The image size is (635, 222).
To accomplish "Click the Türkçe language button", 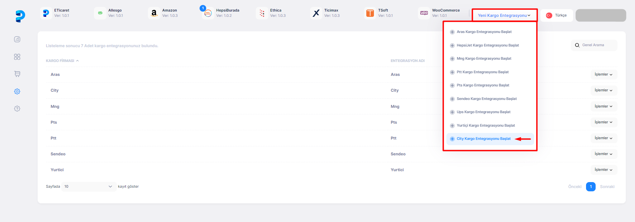I will click(x=557, y=16).
